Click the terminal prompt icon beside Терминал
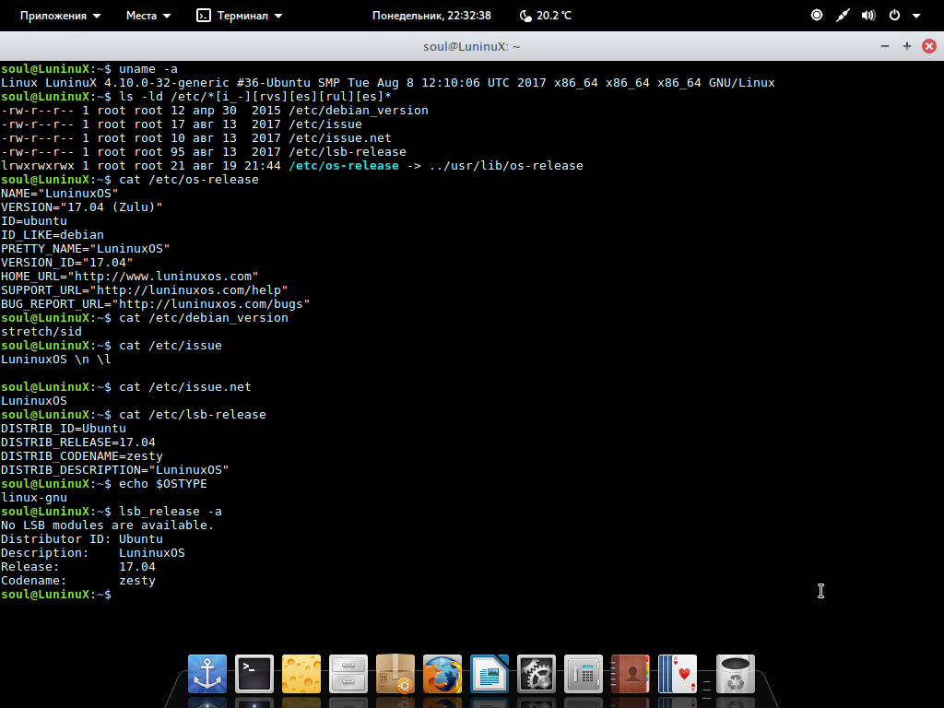944x708 pixels. coord(204,15)
